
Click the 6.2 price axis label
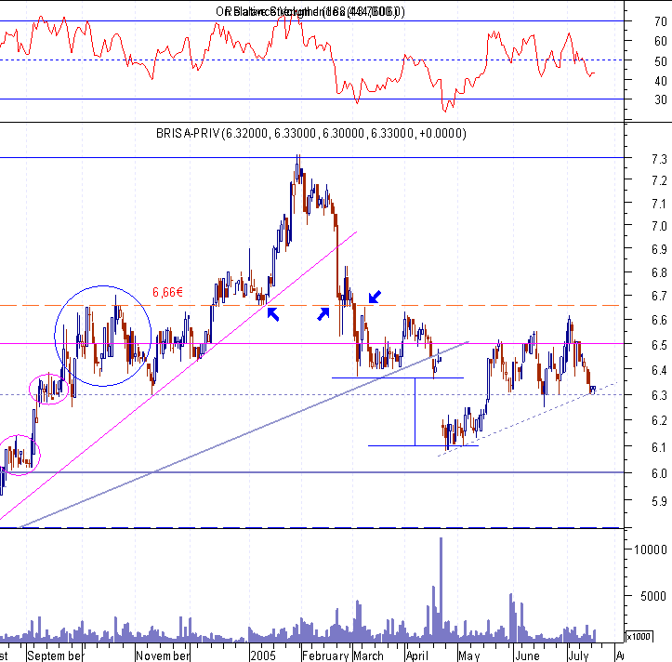coord(660,420)
